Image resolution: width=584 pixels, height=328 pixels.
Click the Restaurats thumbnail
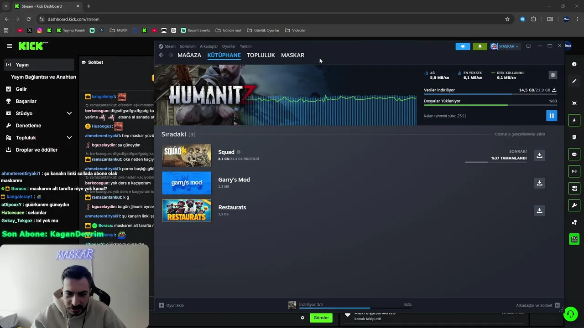coord(187,210)
